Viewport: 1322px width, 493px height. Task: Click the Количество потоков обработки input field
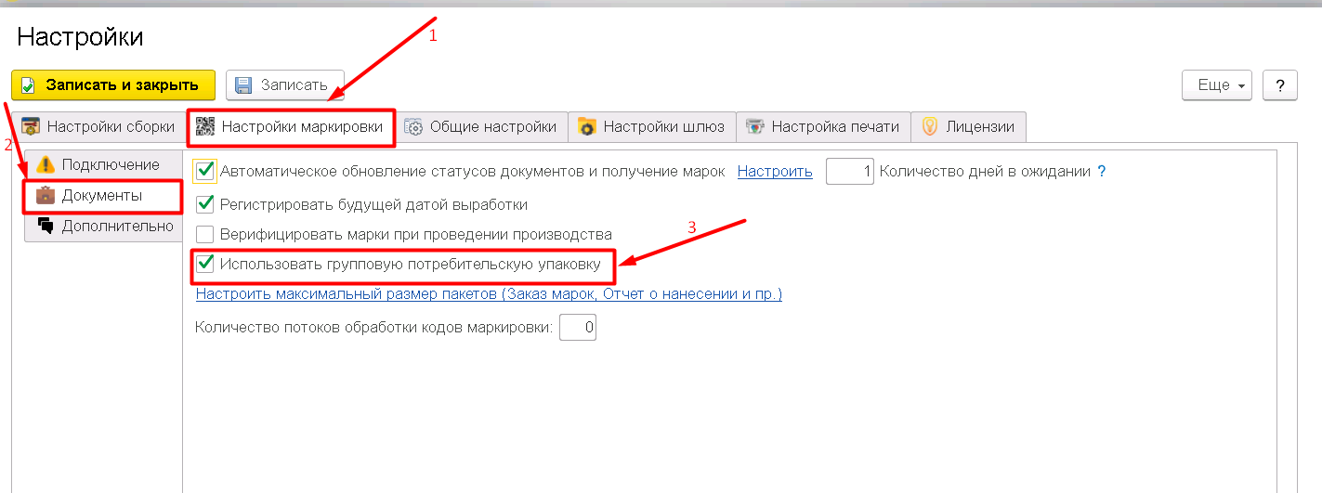point(577,328)
